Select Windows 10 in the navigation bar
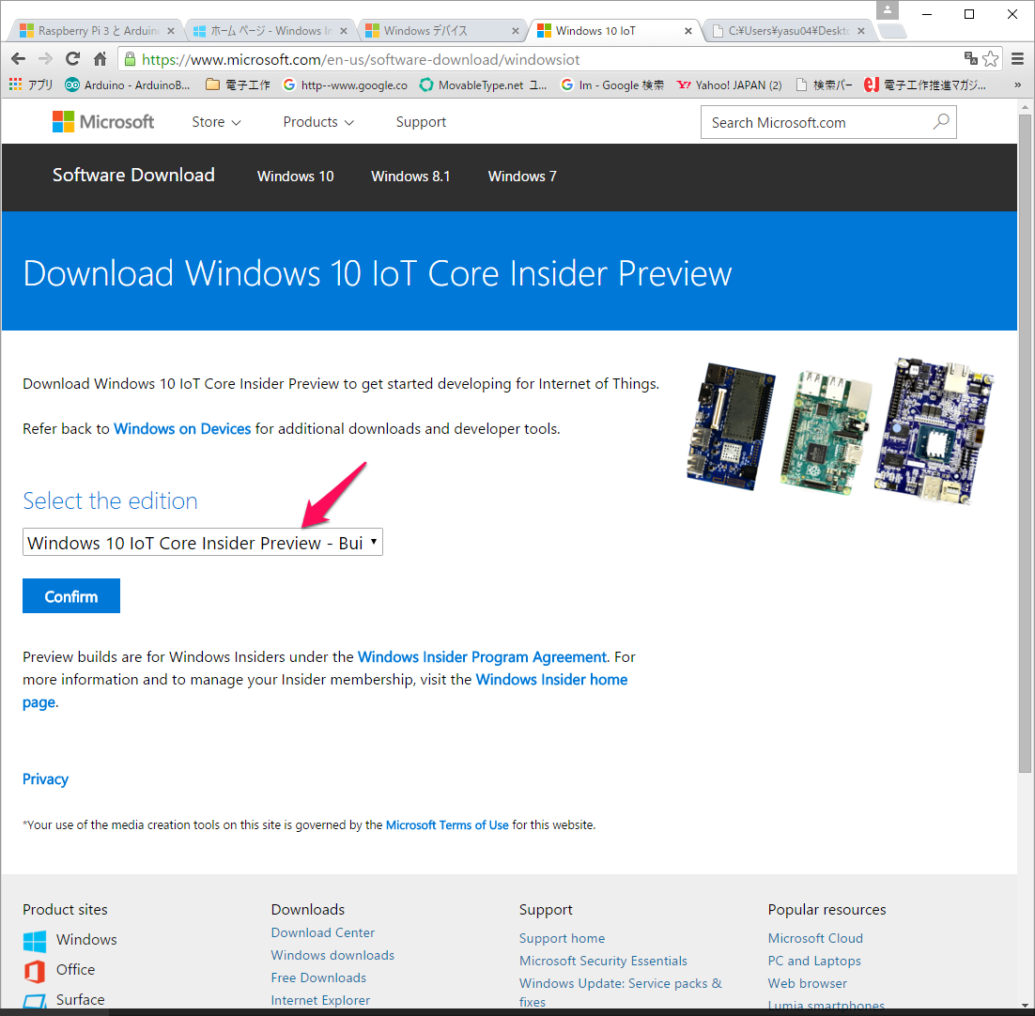The height and width of the screenshot is (1016, 1035). click(x=296, y=177)
